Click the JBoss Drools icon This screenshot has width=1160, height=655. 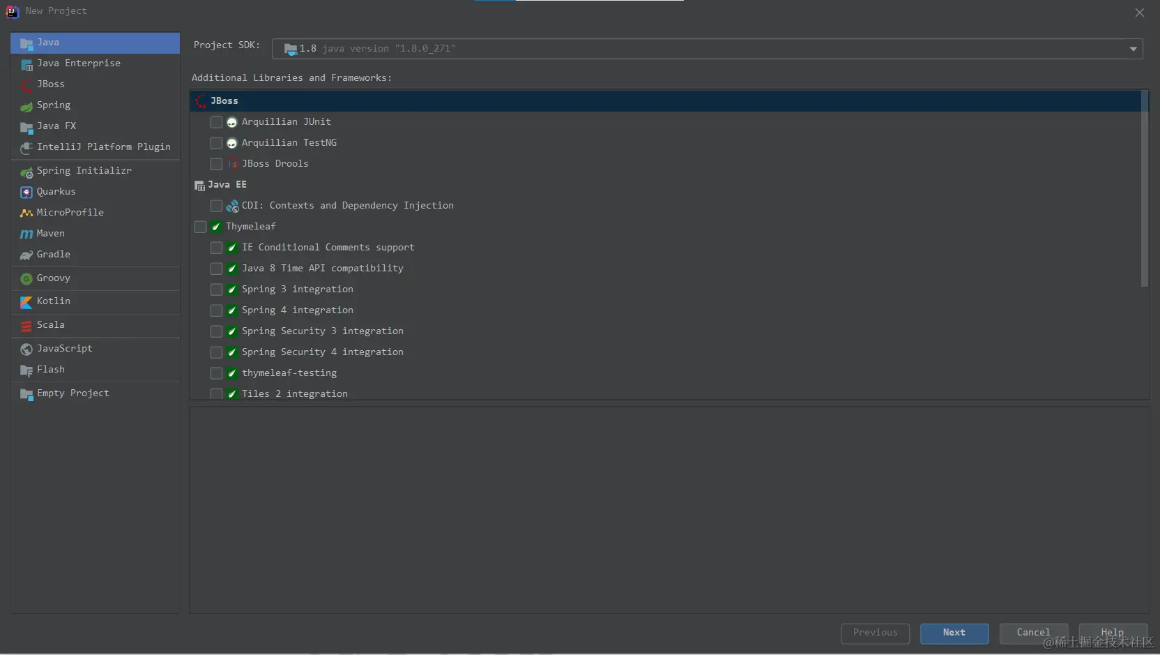coord(232,164)
